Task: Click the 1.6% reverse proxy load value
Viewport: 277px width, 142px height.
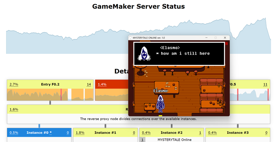Action: 14,109
